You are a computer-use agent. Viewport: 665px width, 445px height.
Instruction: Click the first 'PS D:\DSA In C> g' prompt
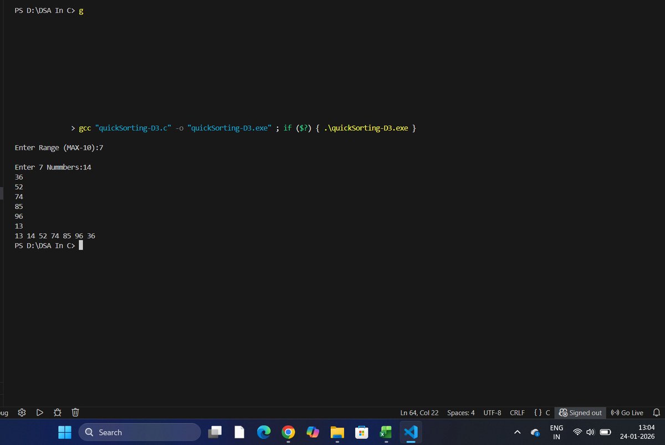(x=49, y=11)
